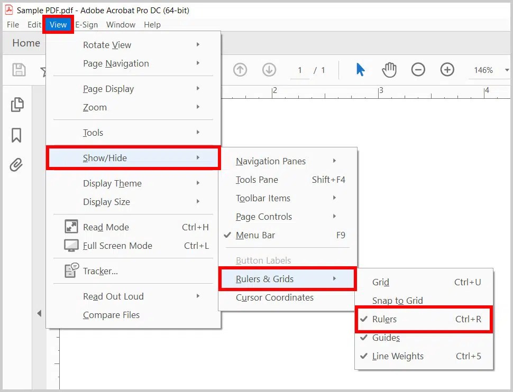The height and width of the screenshot is (392, 513).
Task: Expand the Tools submenu
Action: pyautogui.click(x=133, y=133)
